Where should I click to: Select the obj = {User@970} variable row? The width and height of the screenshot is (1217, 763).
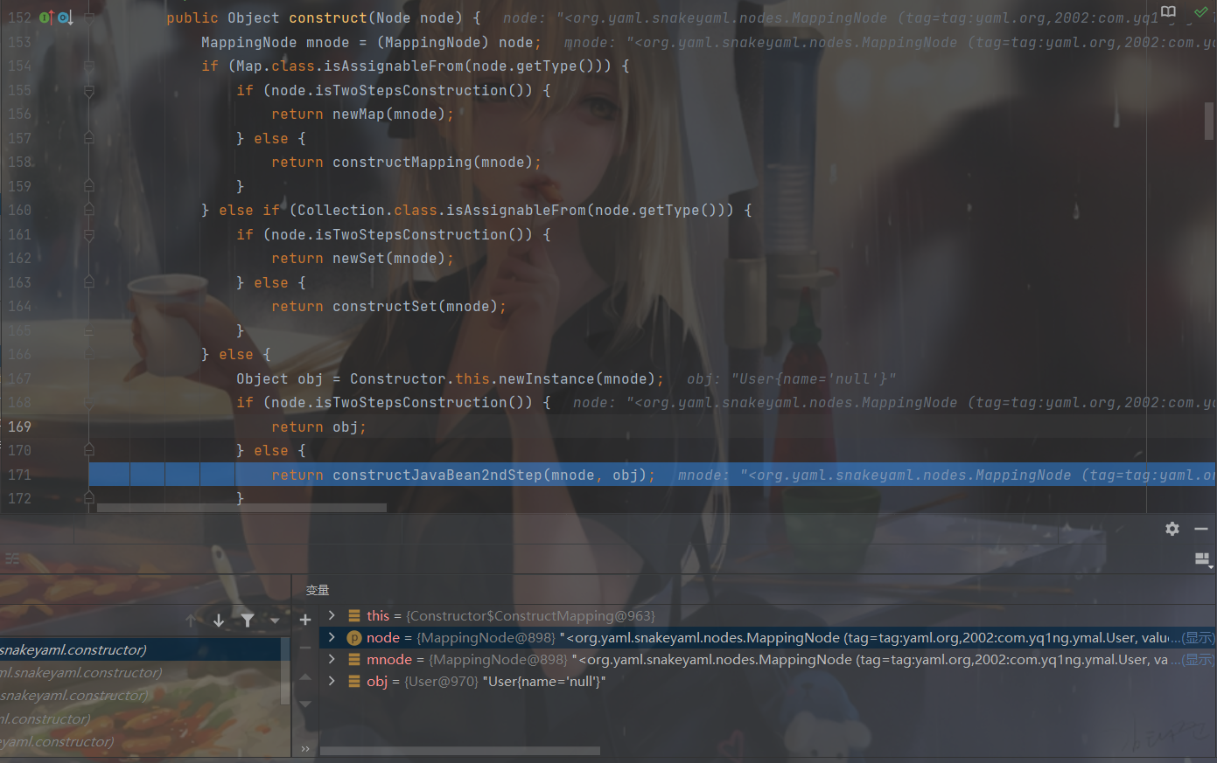coord(768,682)
